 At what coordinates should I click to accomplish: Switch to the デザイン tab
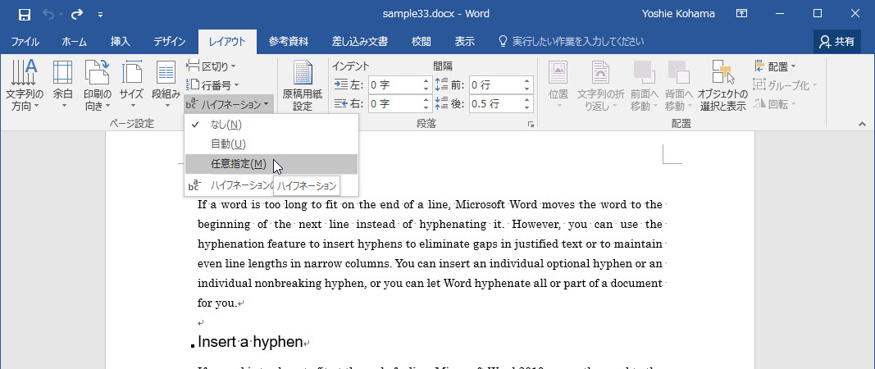coord(170,41)
